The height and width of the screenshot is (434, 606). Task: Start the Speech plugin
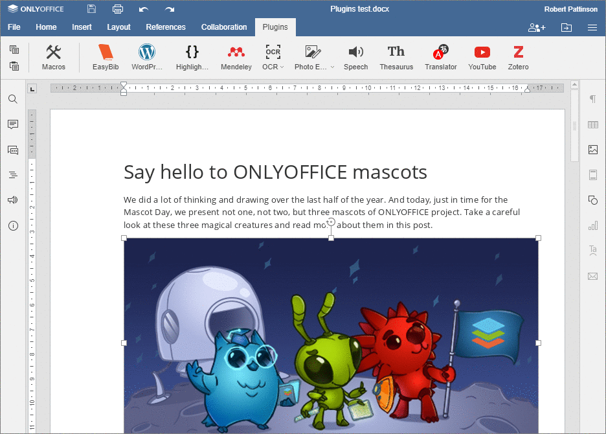coord(355,57)
